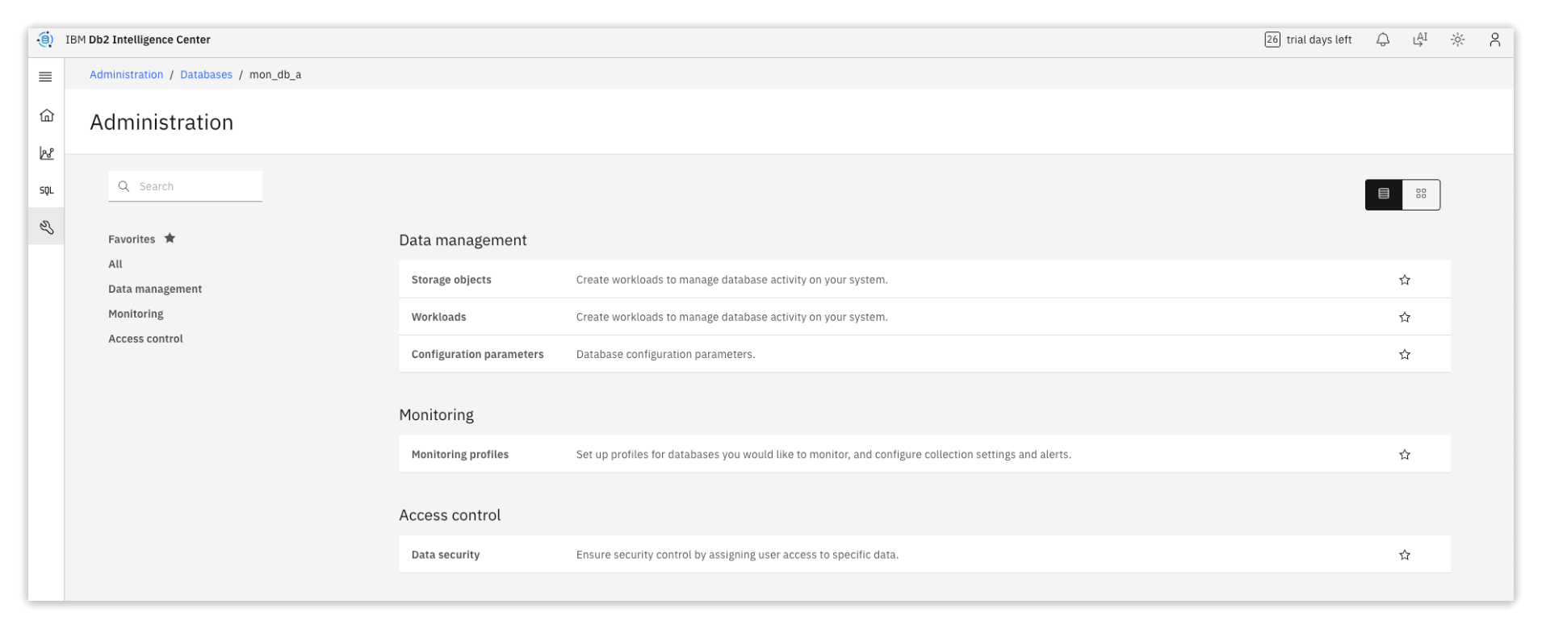Image resolution: width=1542 pixels, height=629 pixels.
Task: Go to Home via the sidebar house icon
Action: click(47, 115)
